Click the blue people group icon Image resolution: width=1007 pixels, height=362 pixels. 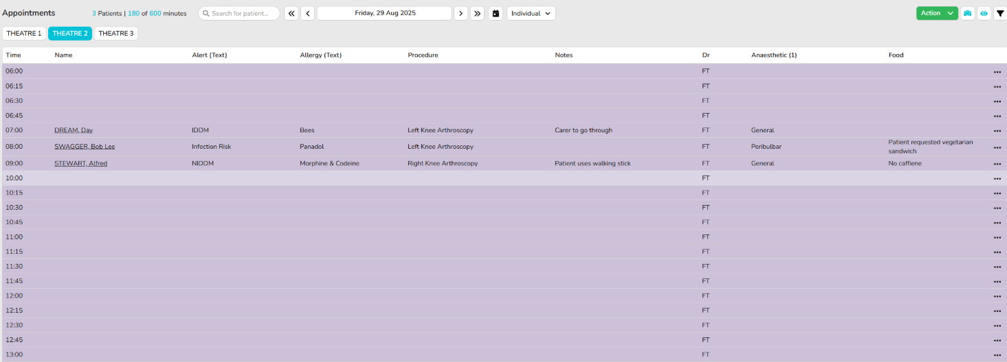968,13
